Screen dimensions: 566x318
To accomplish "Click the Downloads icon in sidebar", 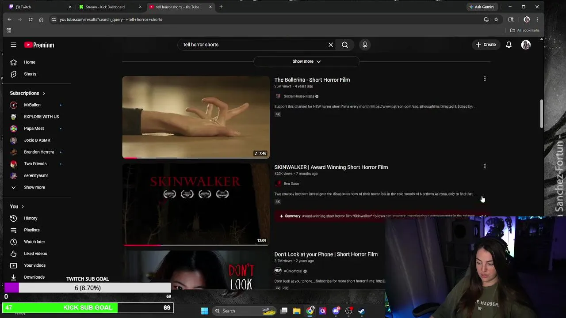I will tap(14, 277).
